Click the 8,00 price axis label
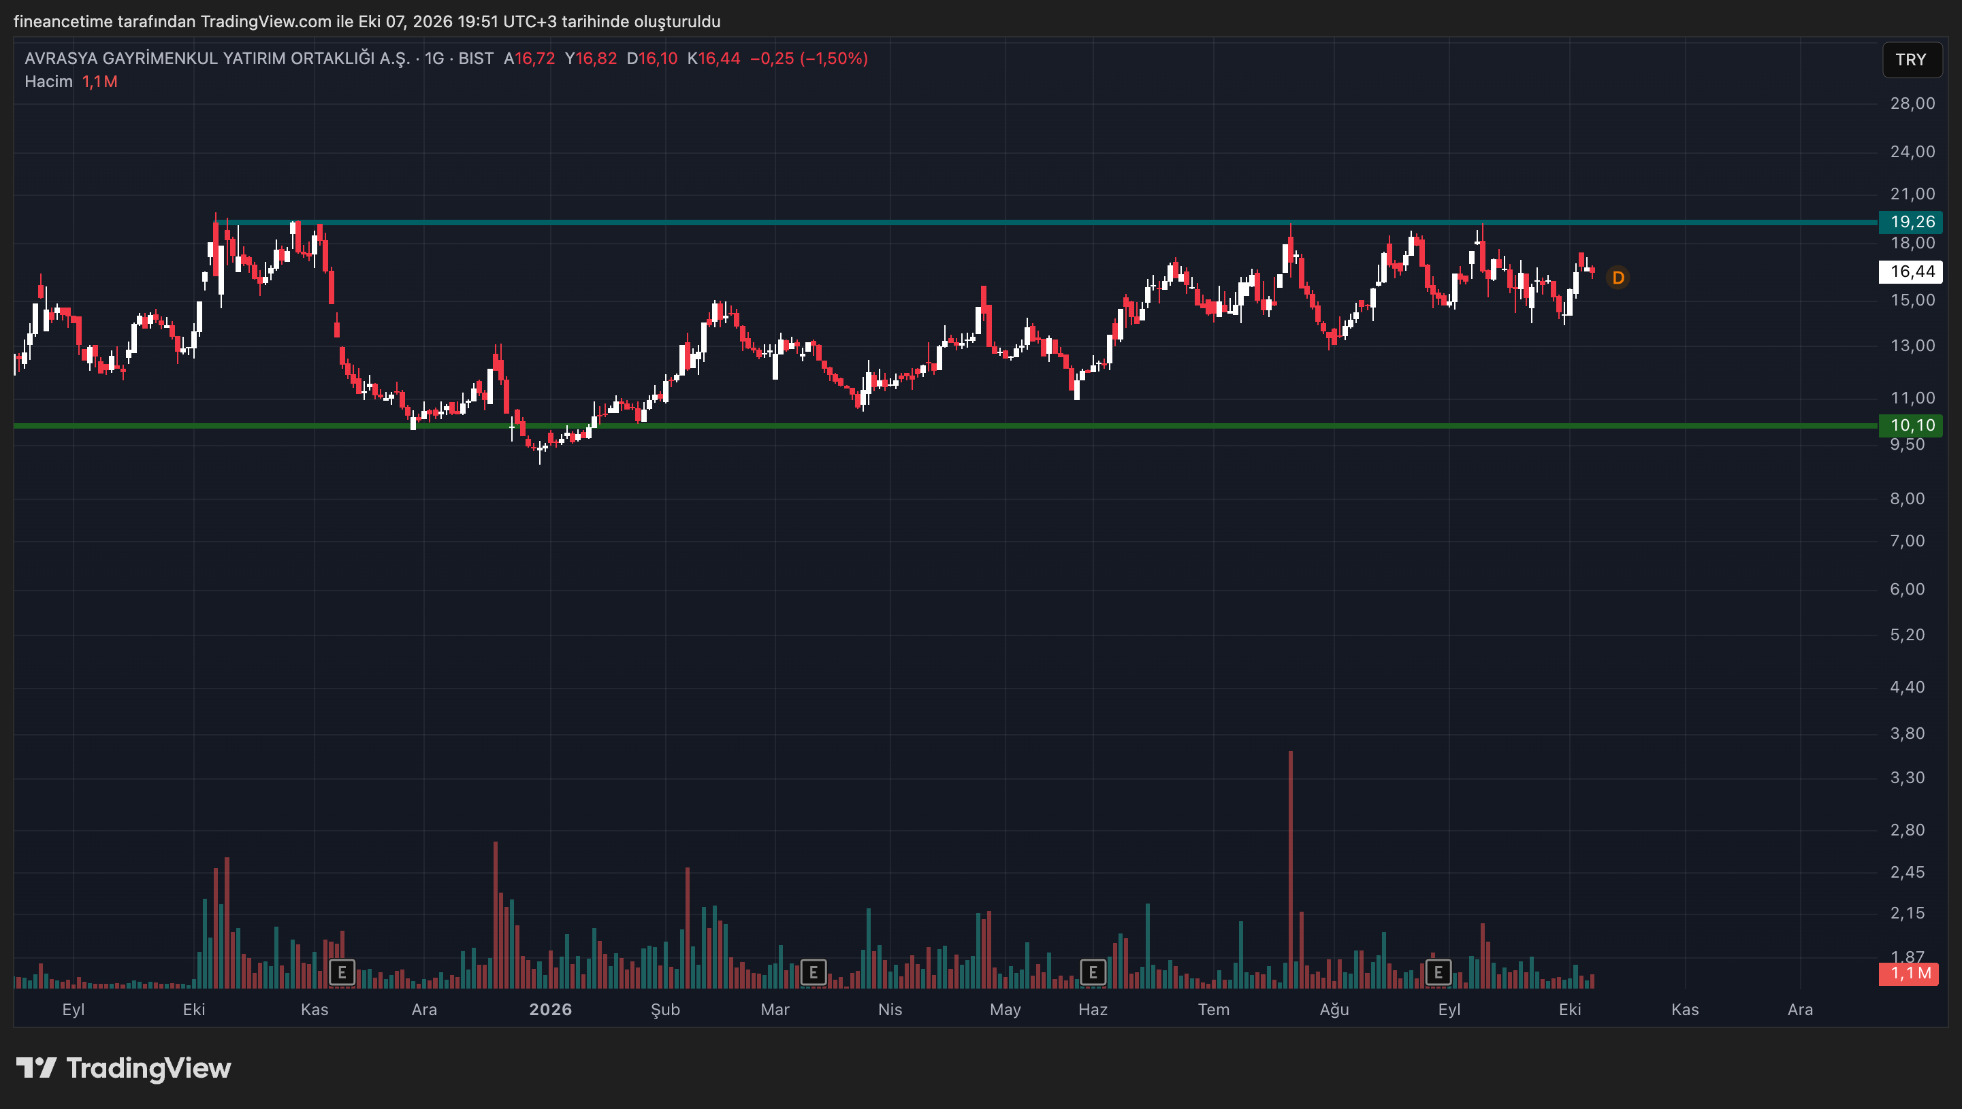 coord(1907,499)
